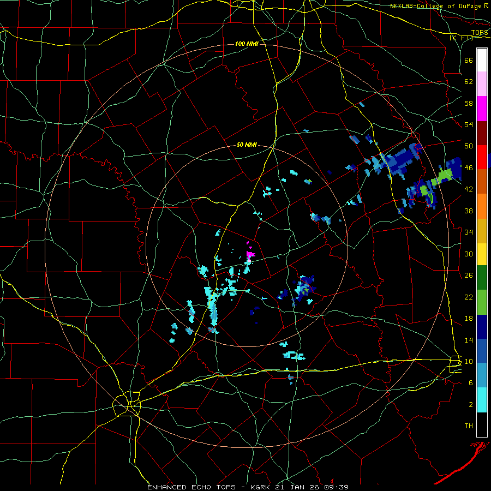Viewport: 491px width, 491px height.
Task: Pick the light pink swatch in color scale
Action: click(x=482, y=84)
